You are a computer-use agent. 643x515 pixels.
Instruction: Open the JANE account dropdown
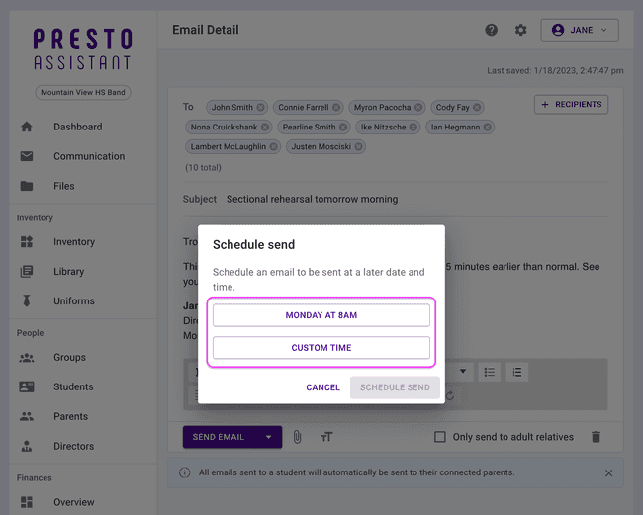click(x=580, y=30)
